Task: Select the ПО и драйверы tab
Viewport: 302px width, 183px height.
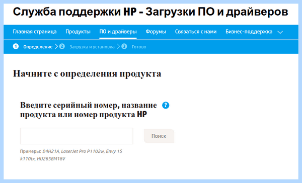Action: pyautogui.click(x=118, y=32)
